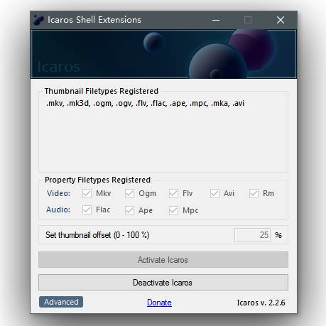The image size is (326, 326).
Task: Toggle the Mkv video checkbox
Action: coord(87,193)
